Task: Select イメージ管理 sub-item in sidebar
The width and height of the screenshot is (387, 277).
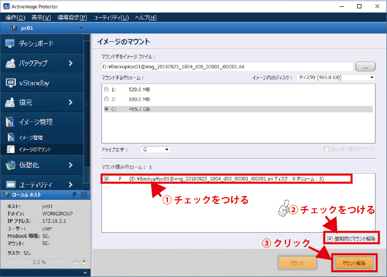Action: (30, 138)
